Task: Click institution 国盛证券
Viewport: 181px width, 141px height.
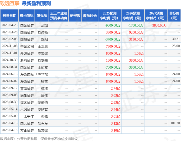Action: 27,32
